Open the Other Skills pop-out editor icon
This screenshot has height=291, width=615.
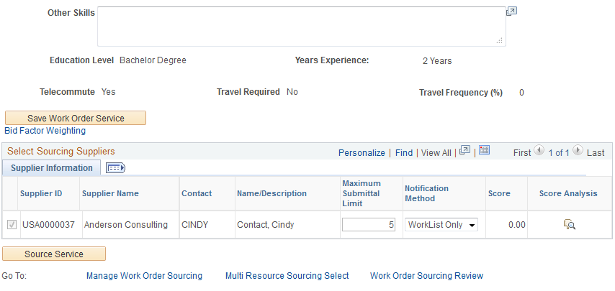tap(511, 11)
